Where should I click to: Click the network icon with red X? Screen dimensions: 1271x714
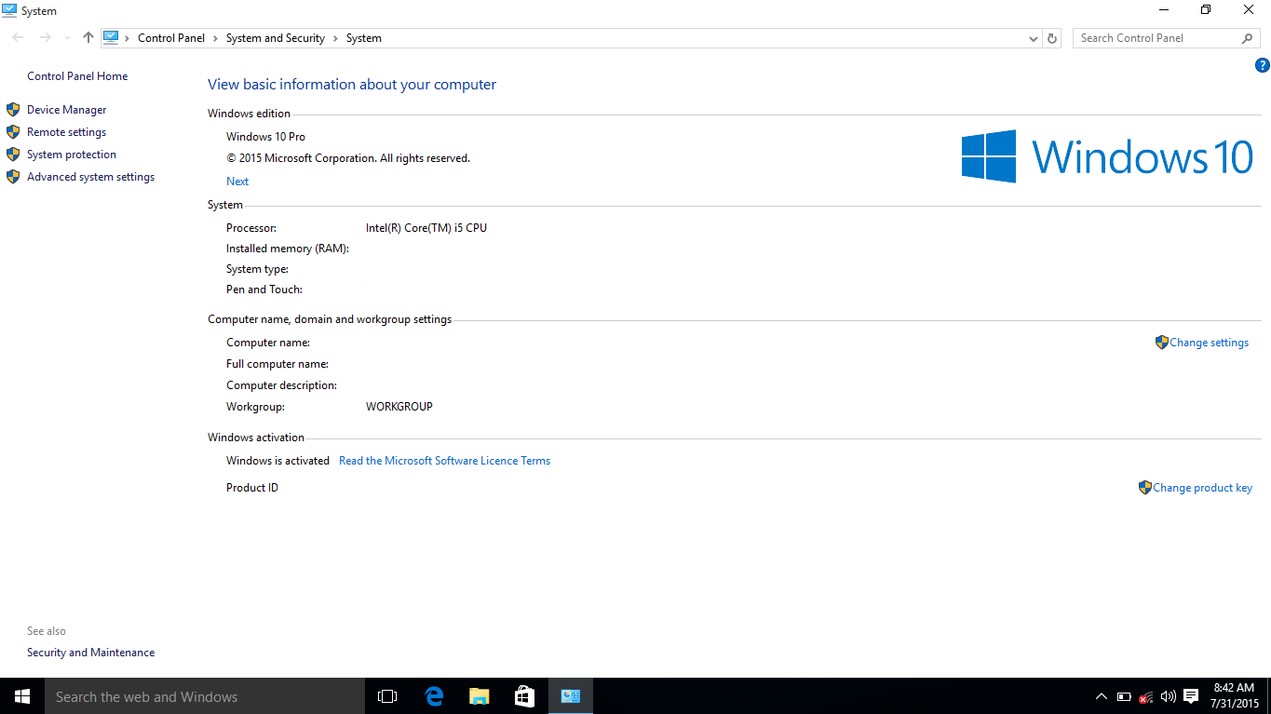point(1146,696)
